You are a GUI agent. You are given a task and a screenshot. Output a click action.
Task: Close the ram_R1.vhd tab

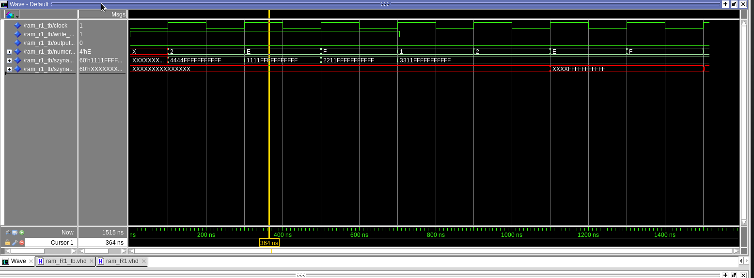coord(143,261)
